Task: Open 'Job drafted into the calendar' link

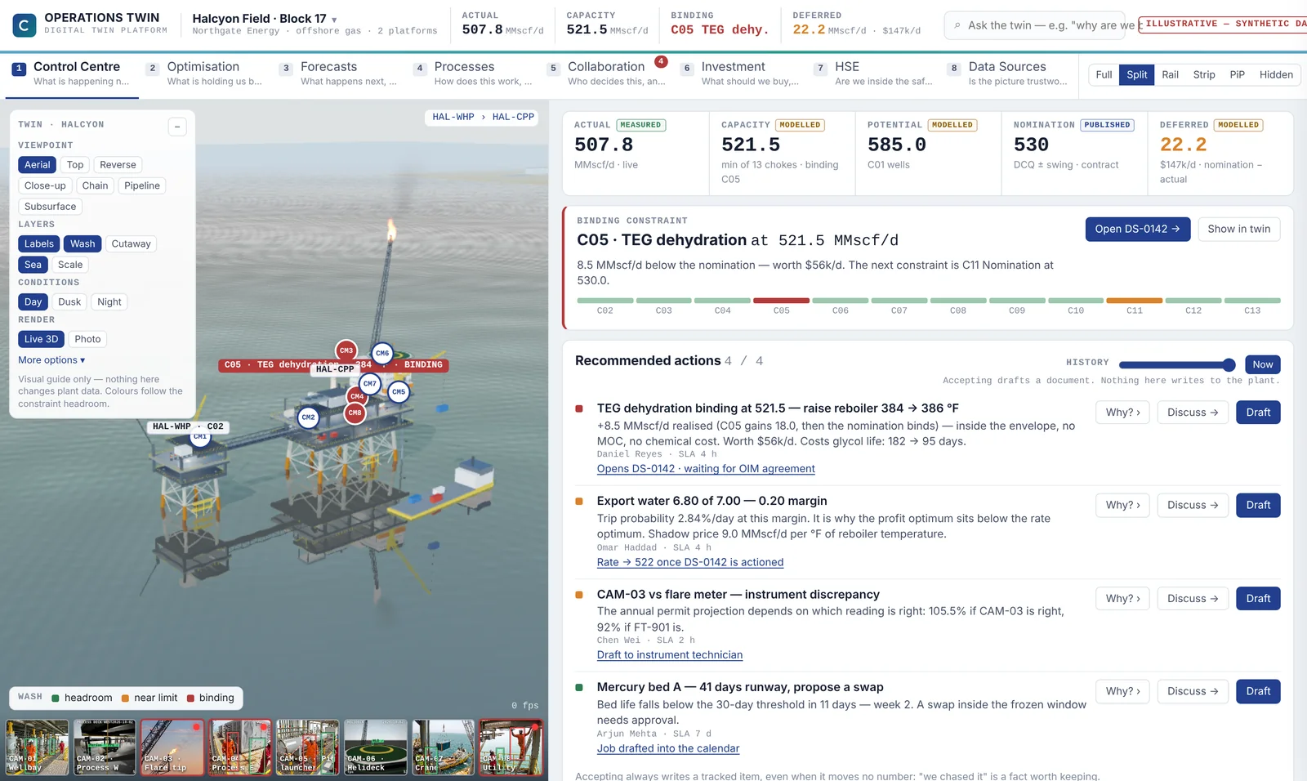Action: click(668, 748)
